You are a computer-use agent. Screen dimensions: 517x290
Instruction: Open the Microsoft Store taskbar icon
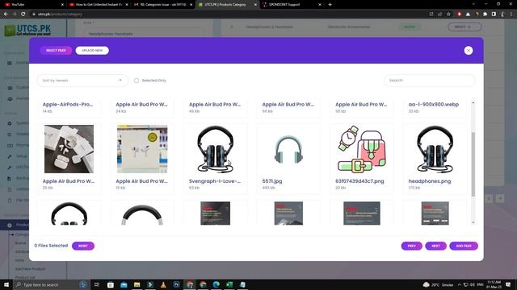pos(111,284)
